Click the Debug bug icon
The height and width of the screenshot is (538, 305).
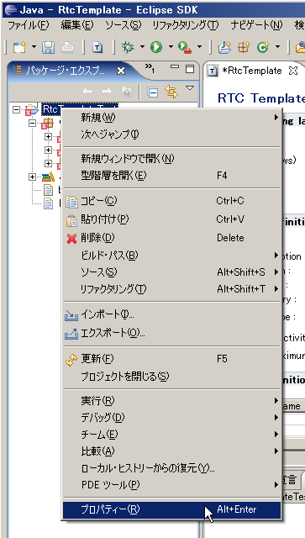(128, 47)
